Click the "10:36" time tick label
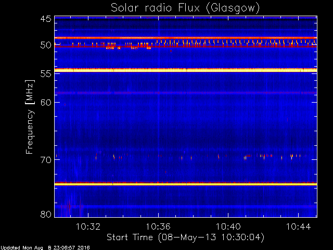333x250 pixels. point(158,227)
